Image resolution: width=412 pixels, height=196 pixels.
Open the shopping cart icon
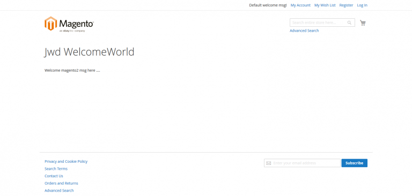point(363,23)
